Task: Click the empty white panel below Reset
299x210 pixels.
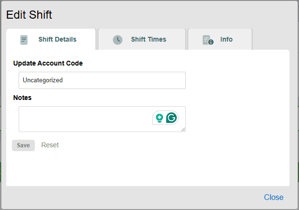Action: pos(143,170)
